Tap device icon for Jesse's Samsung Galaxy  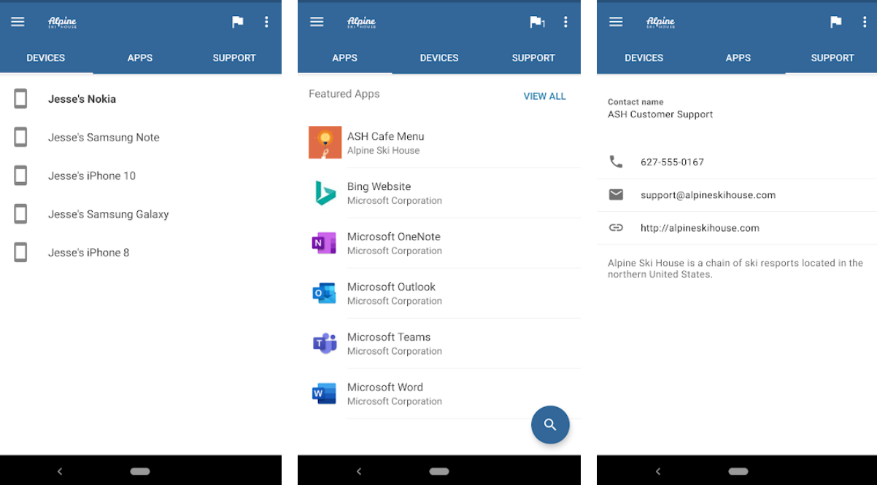21,214
